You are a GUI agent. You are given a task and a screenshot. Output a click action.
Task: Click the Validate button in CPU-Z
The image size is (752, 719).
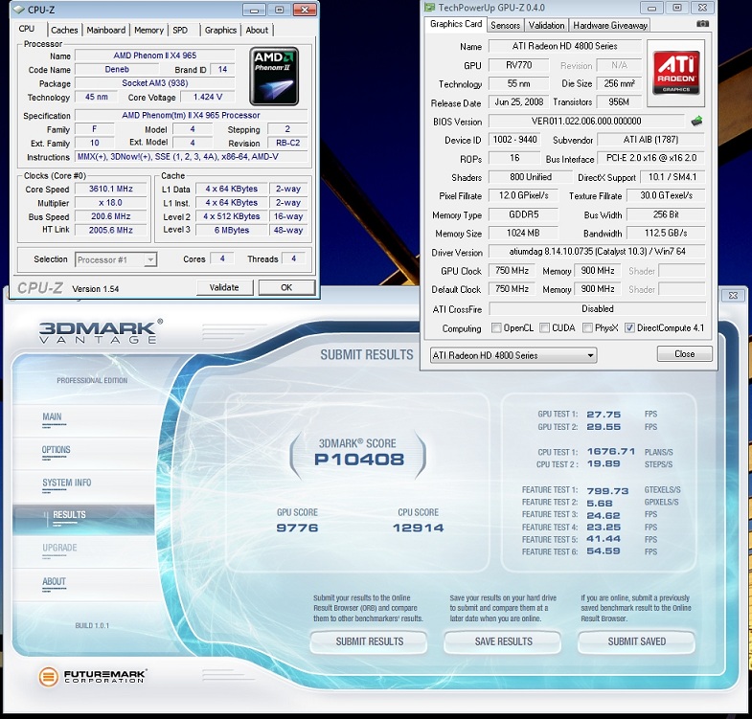pos(224,287)
